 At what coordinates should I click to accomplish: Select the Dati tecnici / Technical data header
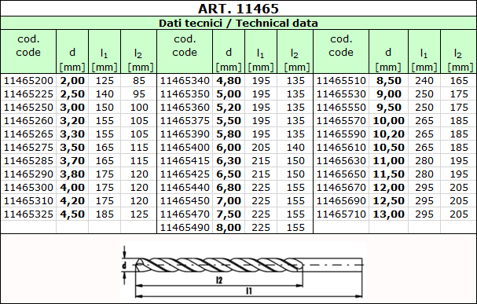tap(238, 23)
